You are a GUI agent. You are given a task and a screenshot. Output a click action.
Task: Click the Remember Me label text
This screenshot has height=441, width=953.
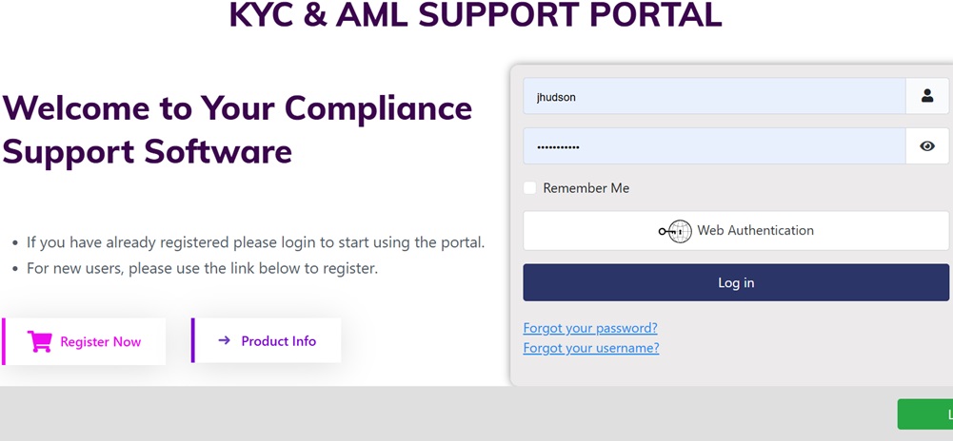point(586,188)
